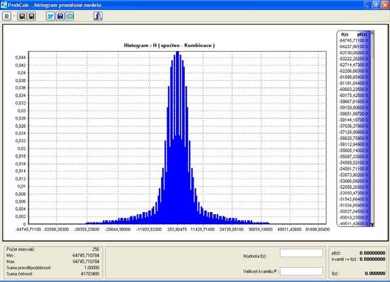The image size is (390, 282).
Task: Click the x-axis label -64745,71100
Action: pos(28,229)
